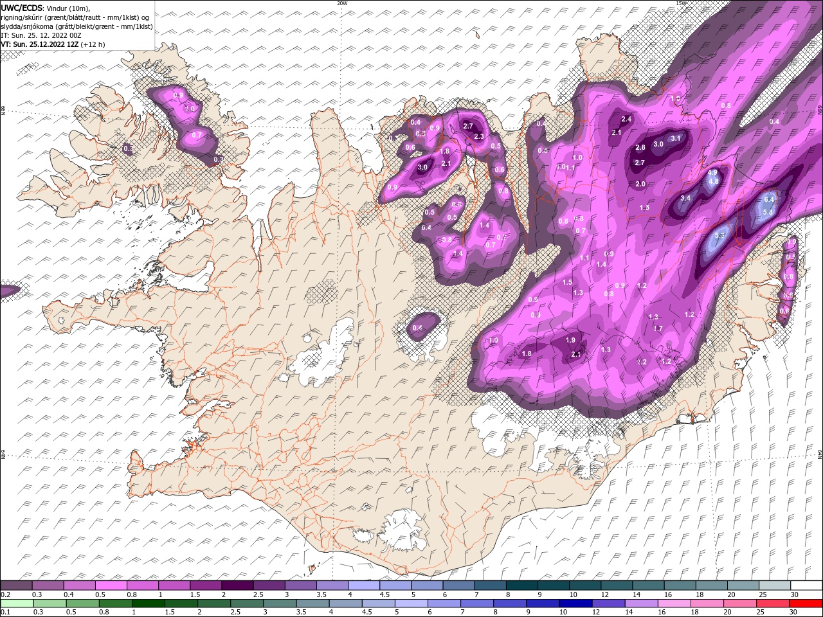823x617 pixels.
Task: Pick lower legend swatch between 4.5 and 5
Action: click(x=378, y=604)
